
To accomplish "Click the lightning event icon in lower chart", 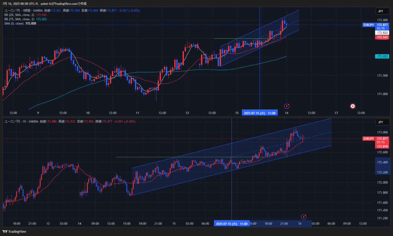I will (x=304, y=217).
